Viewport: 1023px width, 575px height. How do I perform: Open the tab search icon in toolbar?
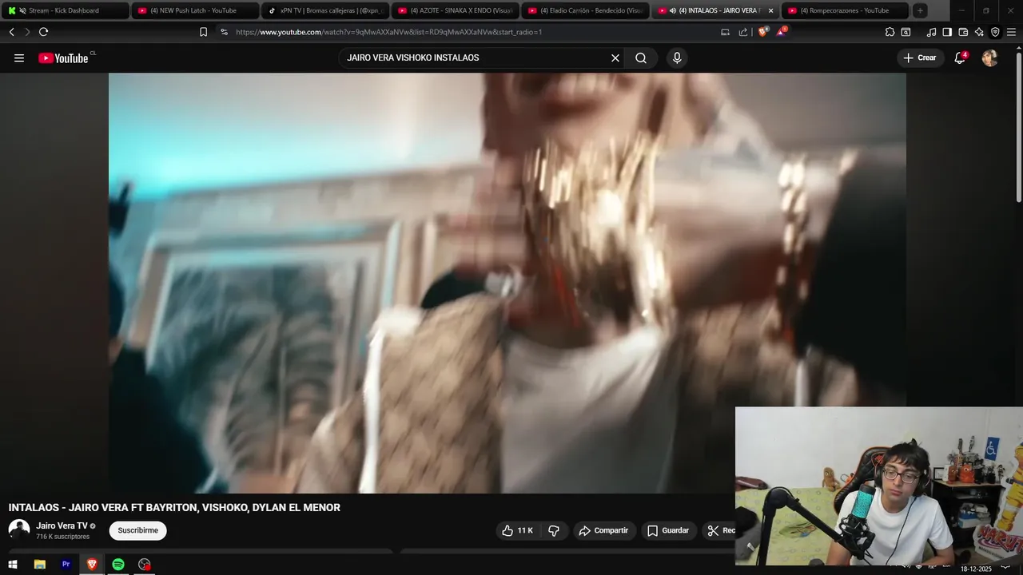pos(906,32)
